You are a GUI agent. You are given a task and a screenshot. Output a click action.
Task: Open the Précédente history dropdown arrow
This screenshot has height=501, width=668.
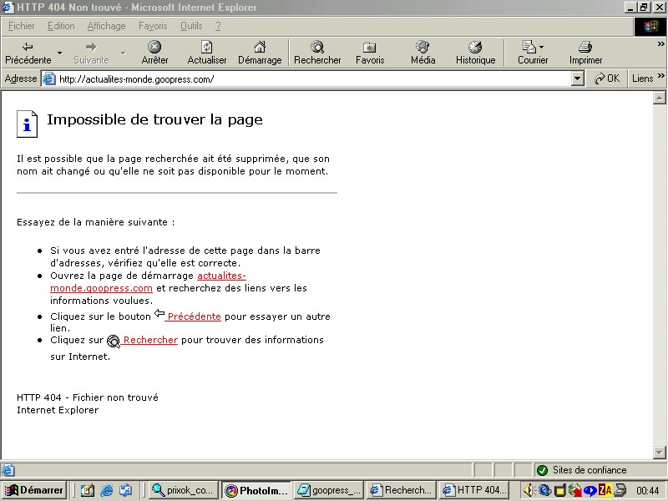tap(59, 53)
